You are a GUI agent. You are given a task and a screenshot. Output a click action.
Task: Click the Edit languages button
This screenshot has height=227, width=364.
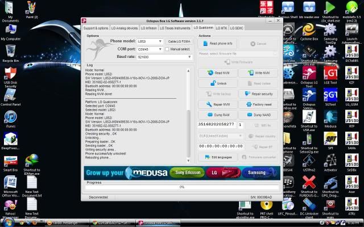click(x=218, y=157)
